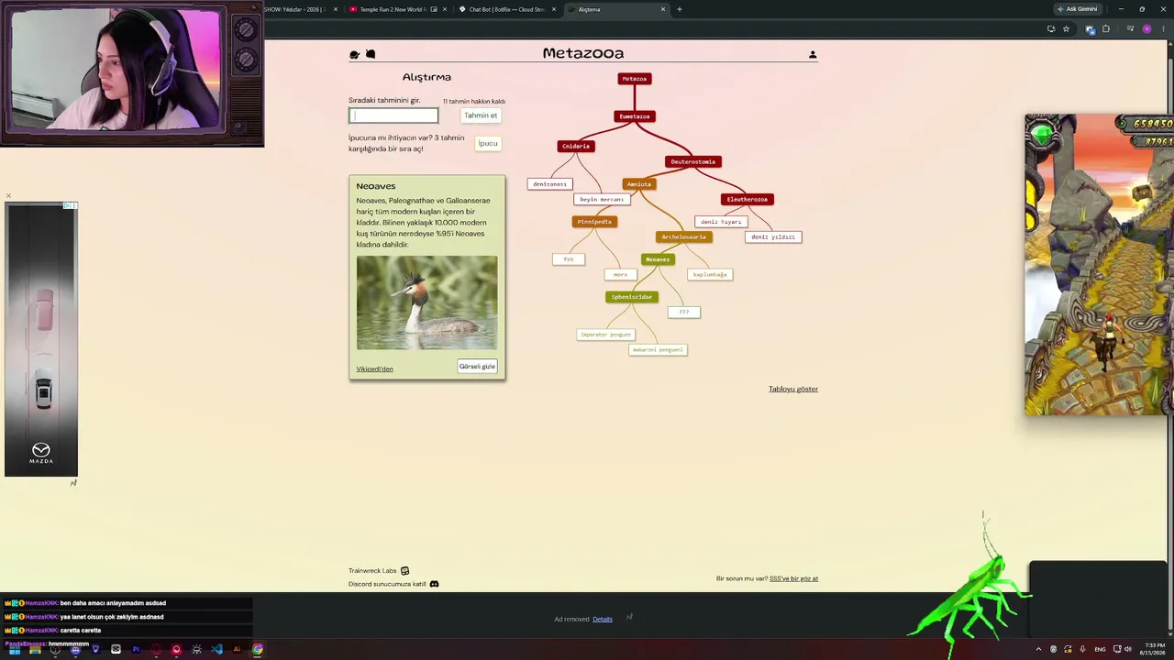This screenshot has width=1174, height=660.
Task: Open the media controls icon in Chrome toolbar
Action: coord(1130,29)
